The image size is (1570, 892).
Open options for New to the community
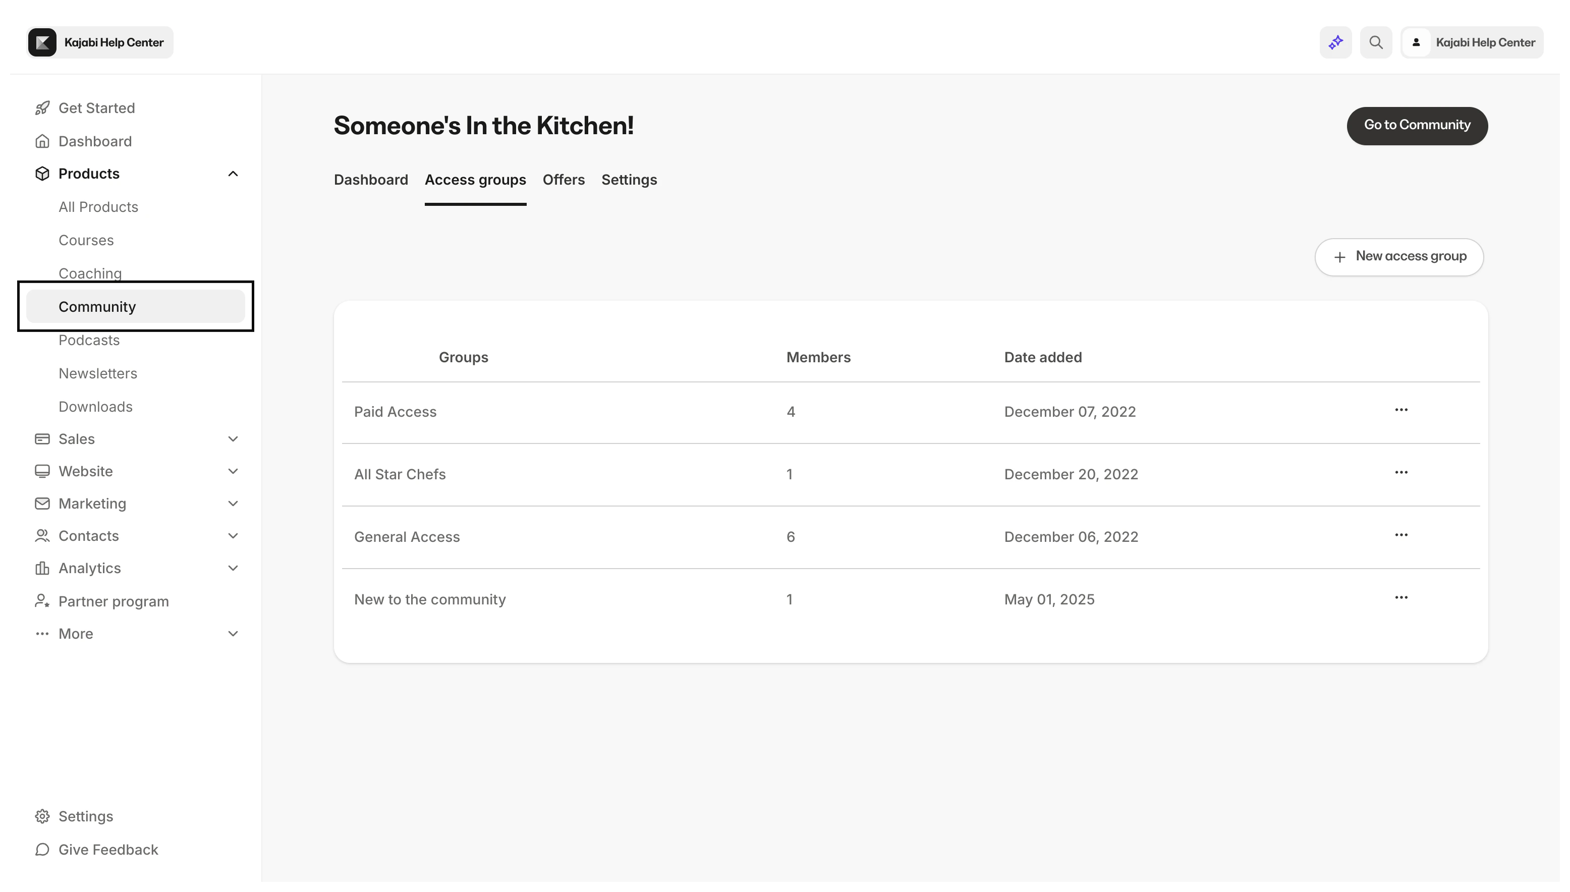[1401, 597]
